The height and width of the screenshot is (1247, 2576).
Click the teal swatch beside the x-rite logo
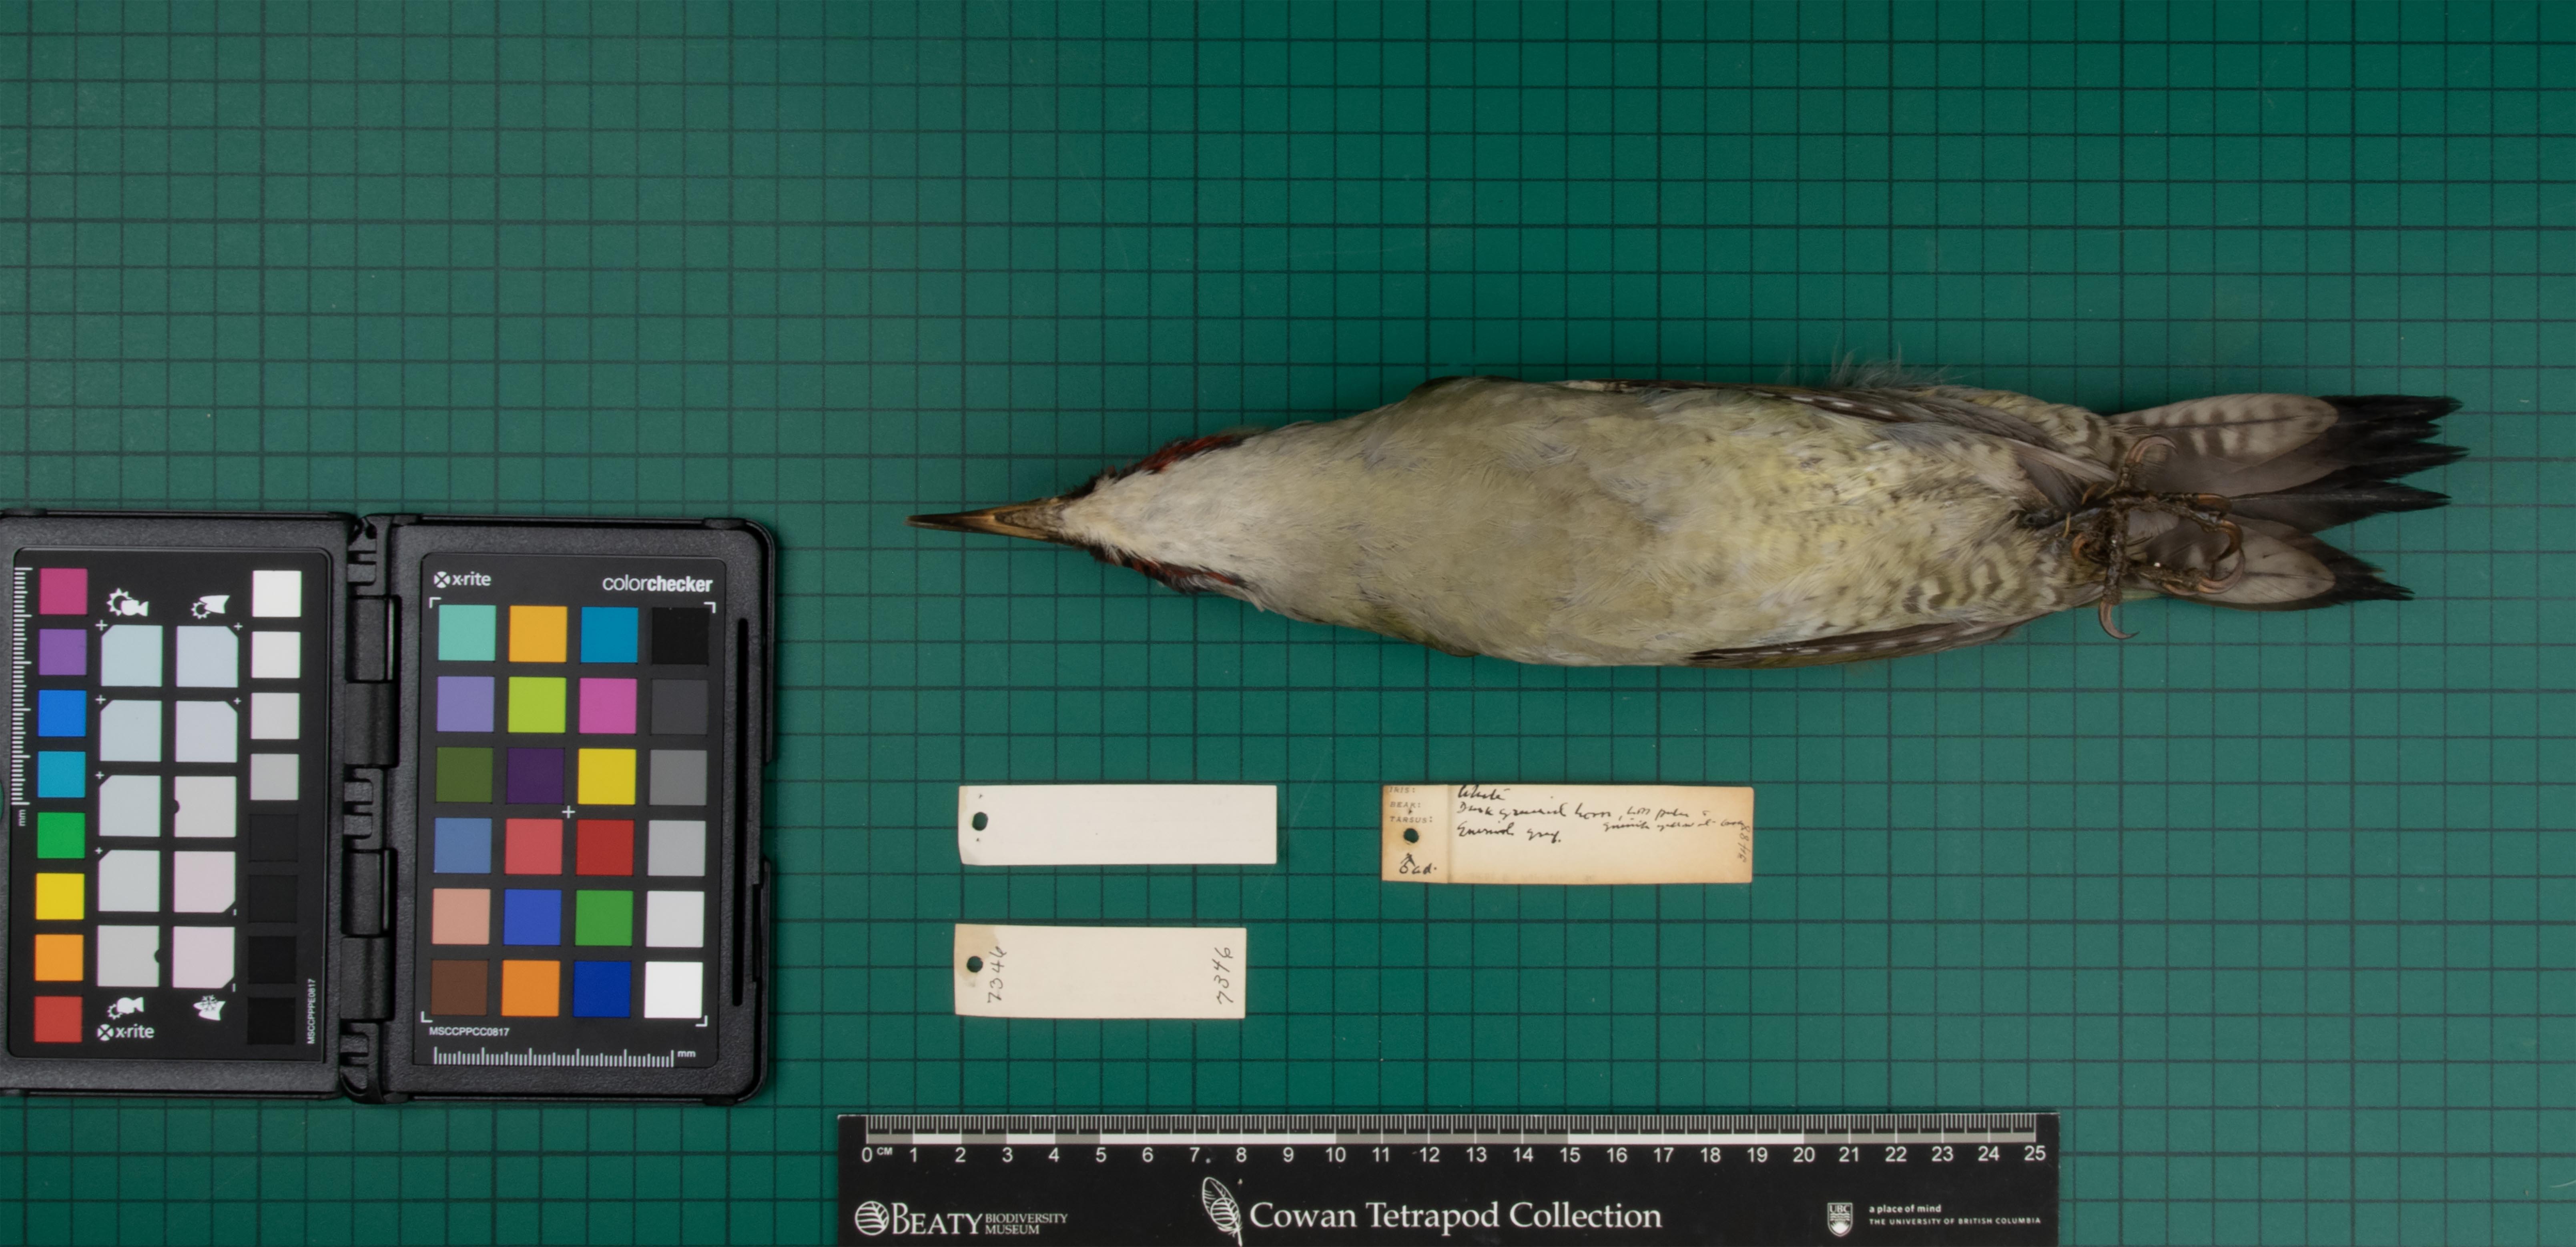(467, 633)
